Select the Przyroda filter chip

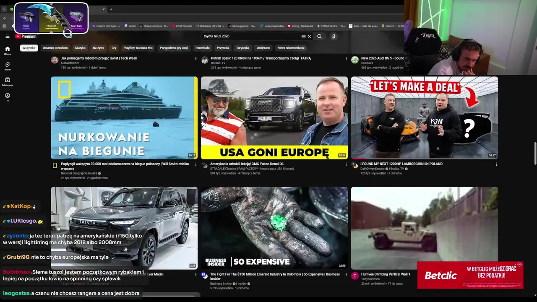[x=223, y=48]
